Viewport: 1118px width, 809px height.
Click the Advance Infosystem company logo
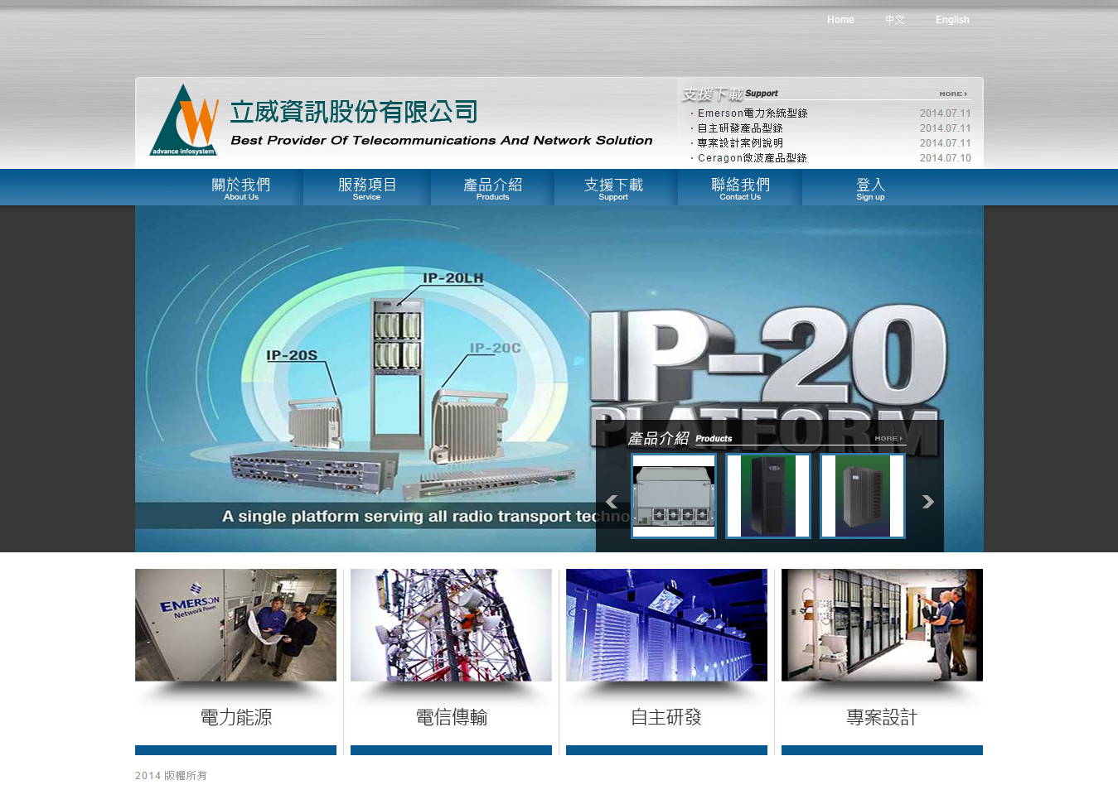pos(184,121)
